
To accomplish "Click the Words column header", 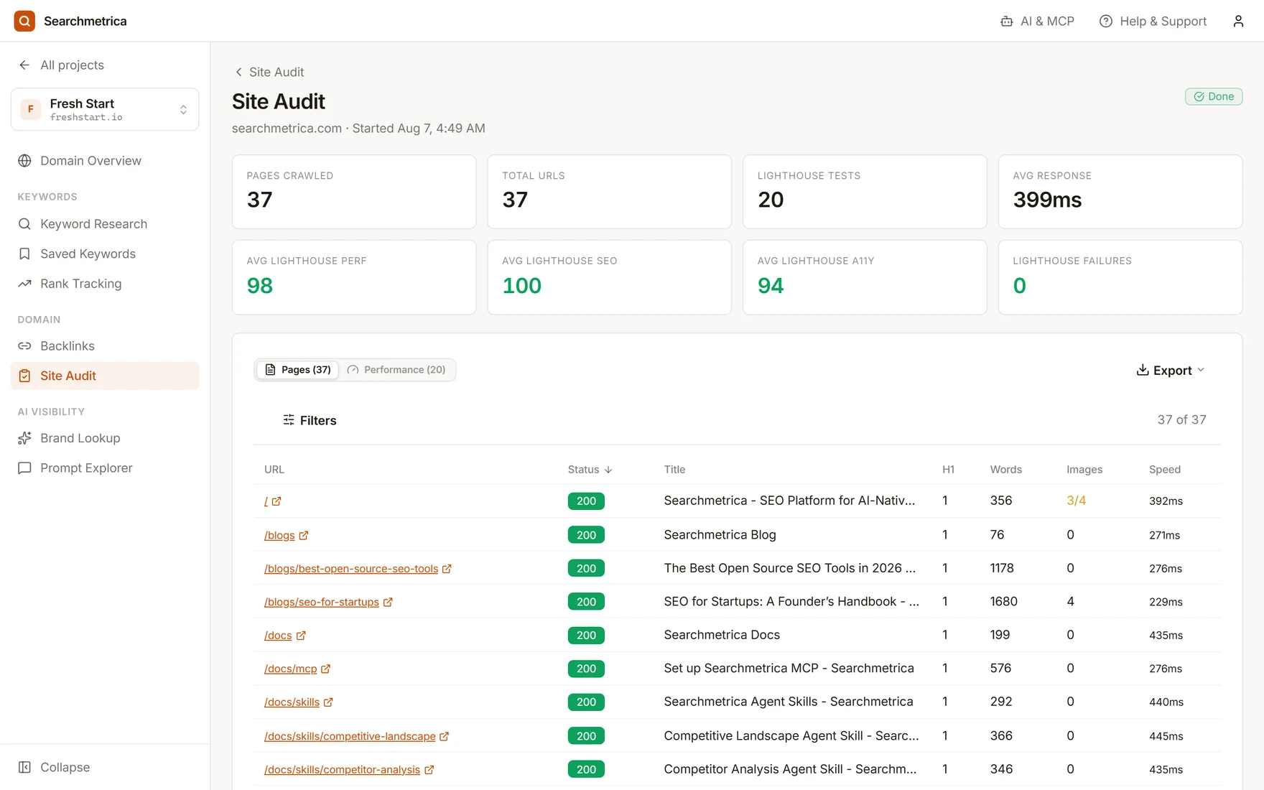I will 1005,470.
